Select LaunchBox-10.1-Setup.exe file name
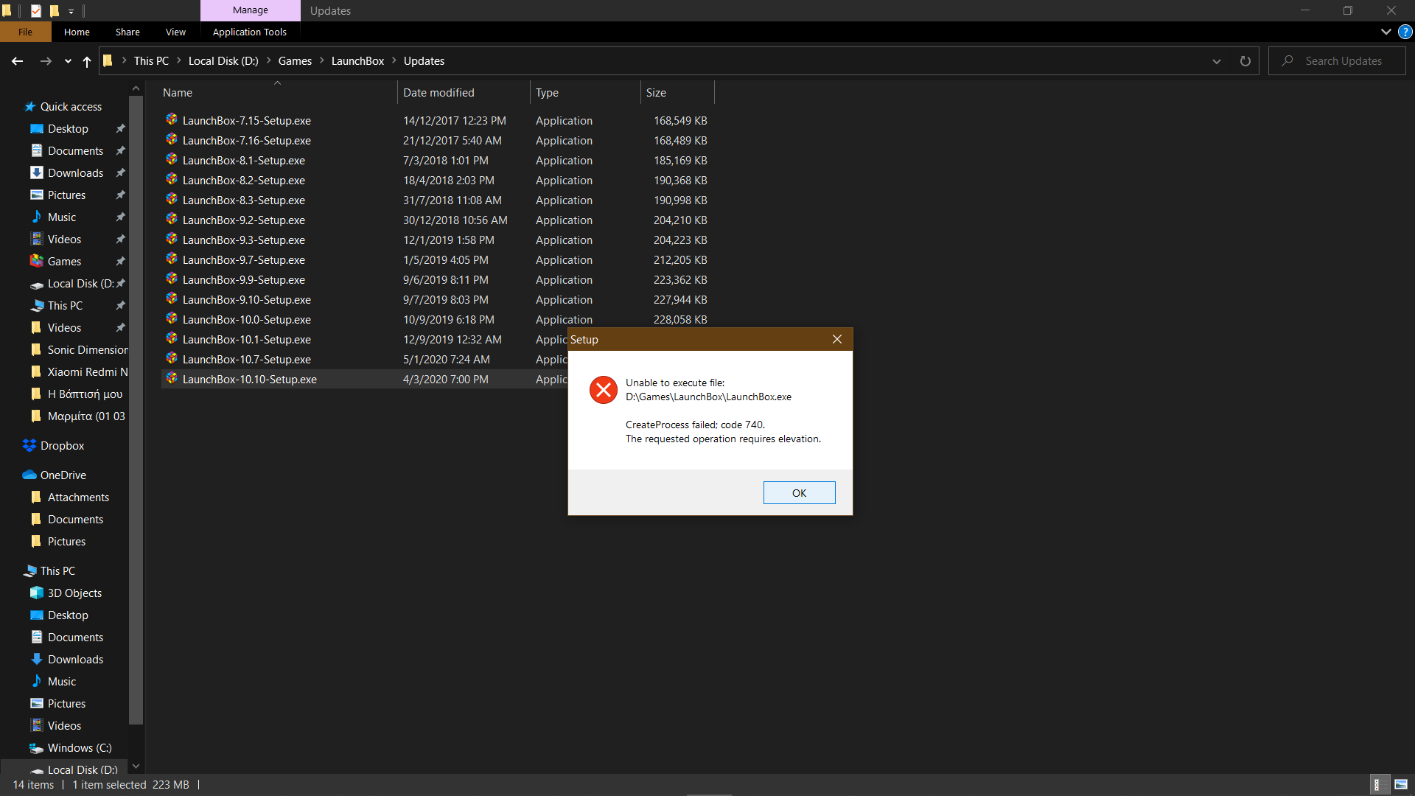This screenshot has width=1415, height=796. click(247, 340)
